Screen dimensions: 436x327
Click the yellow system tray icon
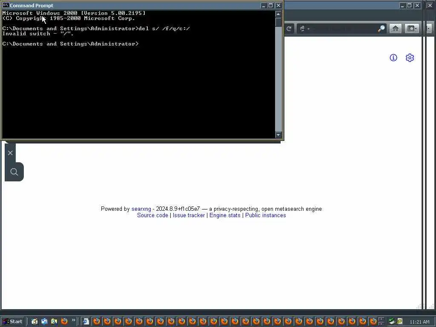click(400, 321)
